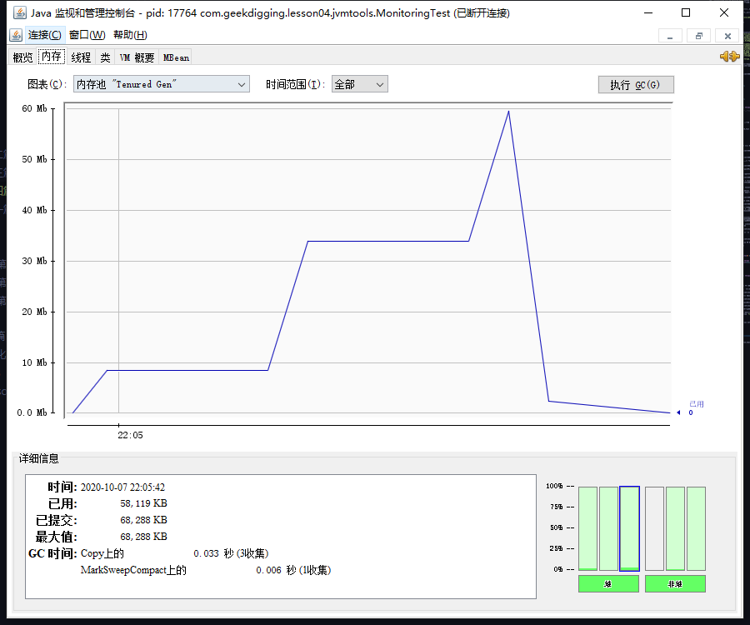Click the chart peak near 60 Mb
The width and height of the screenshot is (750, 625).
[508, 112]
